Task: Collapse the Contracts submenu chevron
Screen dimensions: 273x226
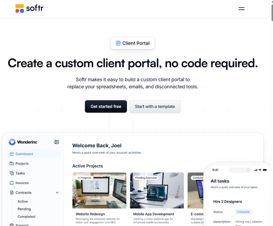Action: pos(57,193)
